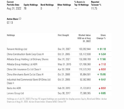Click the Holdings column header
This screenshot has width=124, height=109.
(x=11, y=35)
